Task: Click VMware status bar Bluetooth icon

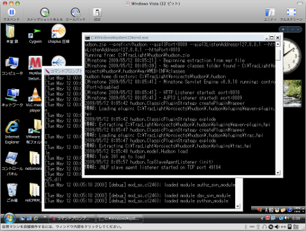Action: 246,227
